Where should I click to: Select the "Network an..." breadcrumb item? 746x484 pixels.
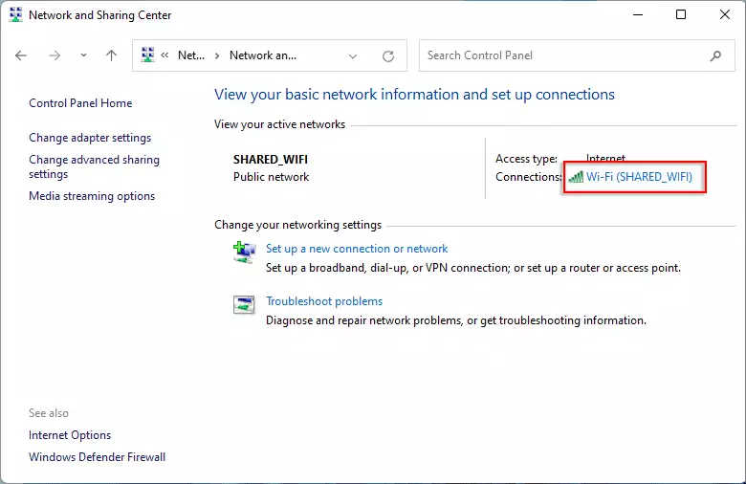263,55
